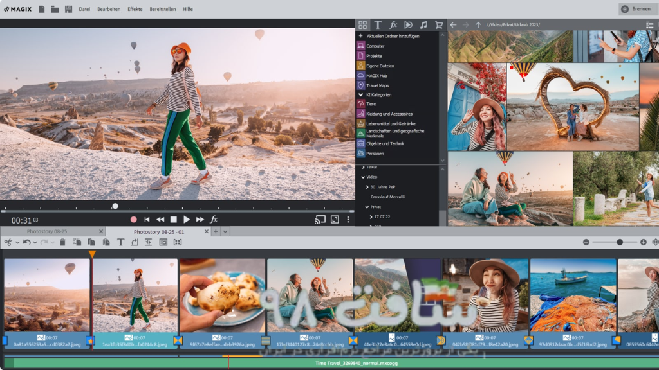This screenshot has width=659, height=370.
Task: Open Travel Maps entry
Action: pyautogui.click(x=377, y=85)
